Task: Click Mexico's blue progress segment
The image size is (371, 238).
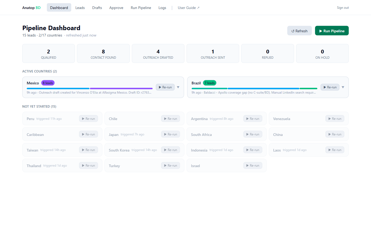Action: (58, 88)
